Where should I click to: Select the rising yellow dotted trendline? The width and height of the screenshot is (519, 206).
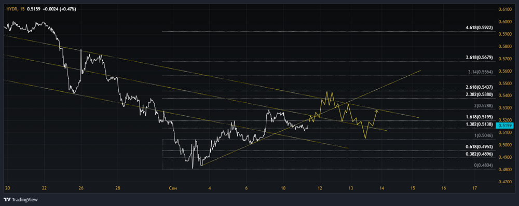coord(311,118)
